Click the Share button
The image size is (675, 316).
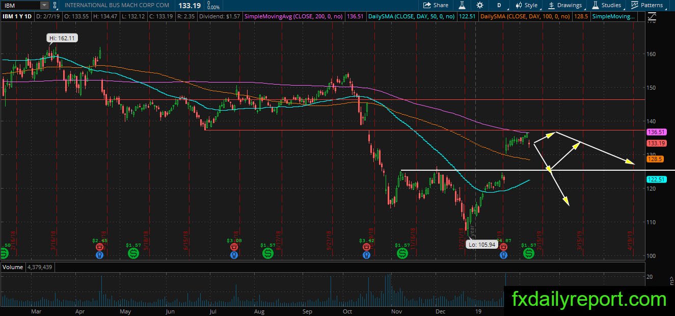coord(436,5)
